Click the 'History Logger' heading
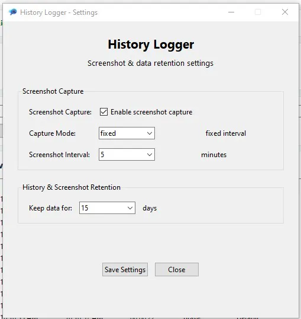Viewport: 301px width, 319px height. coord(151,44)
